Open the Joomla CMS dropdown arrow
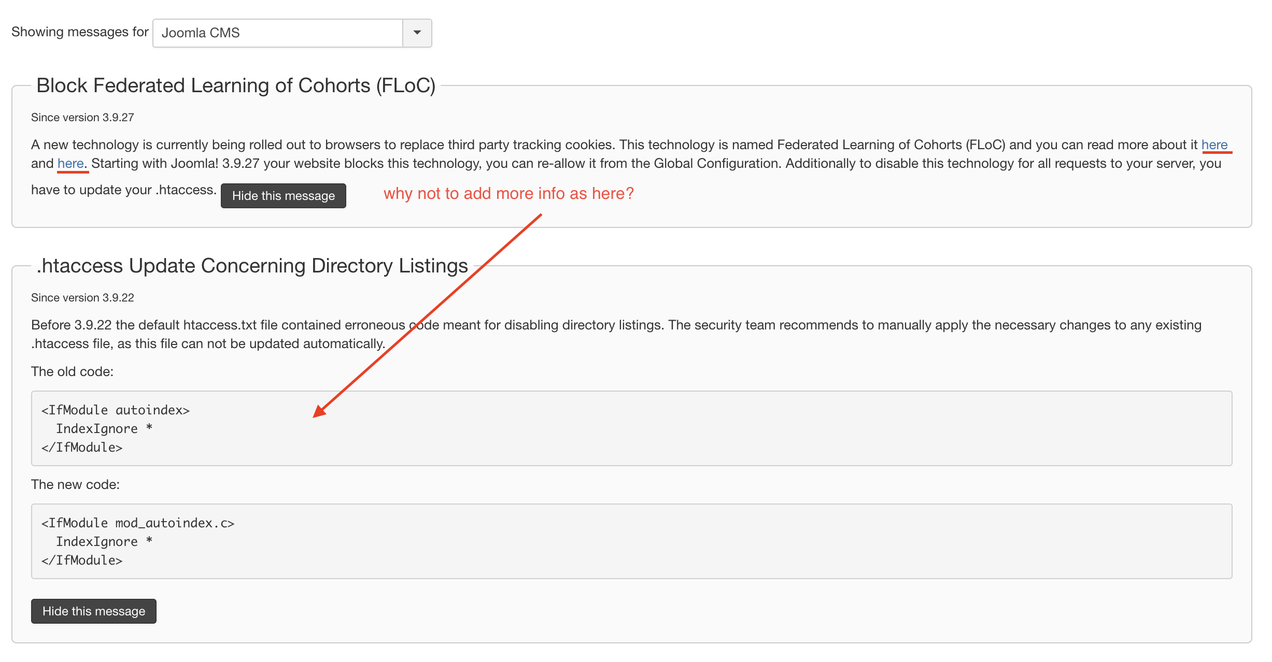1272x662 pixels. 417,33
